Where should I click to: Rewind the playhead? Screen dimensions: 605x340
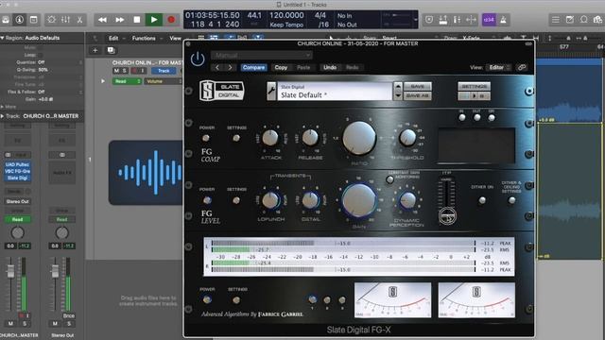[102, 20]
